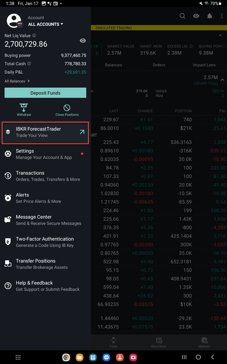Open the Camera app in the taskbar
227x364 pixels.
point(133,357)
